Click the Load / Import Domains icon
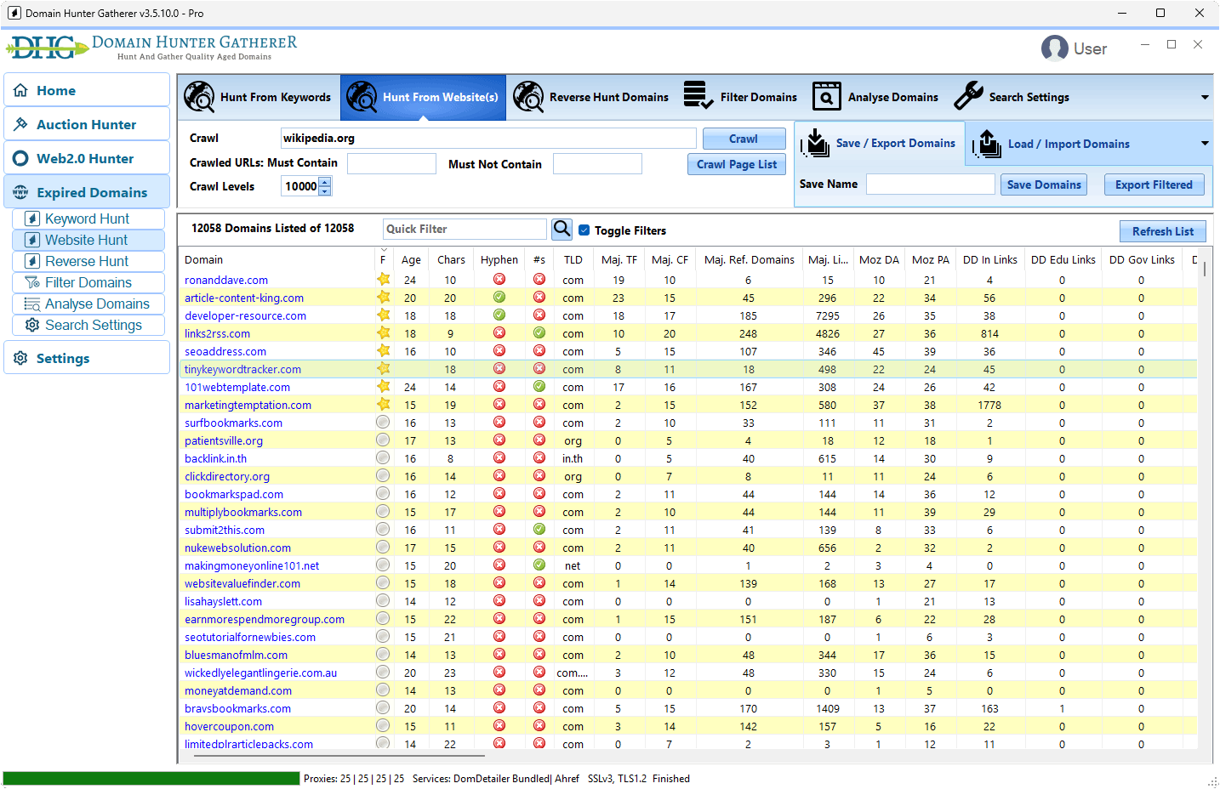 988,144
